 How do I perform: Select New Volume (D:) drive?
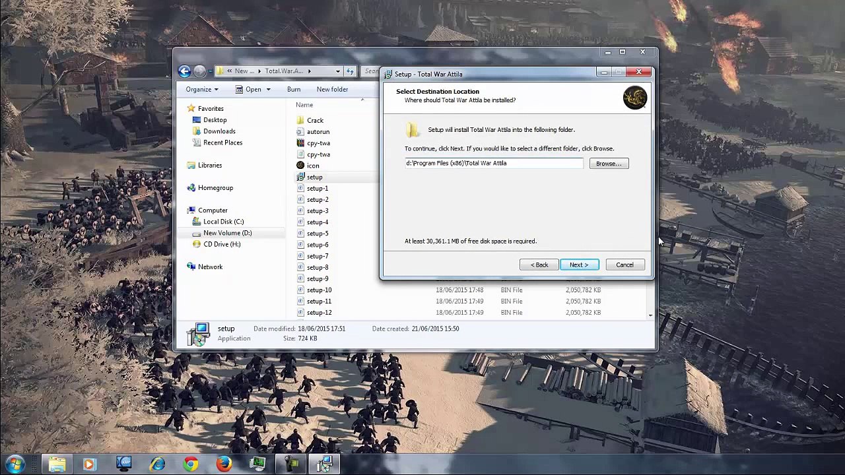pos(222,233)
